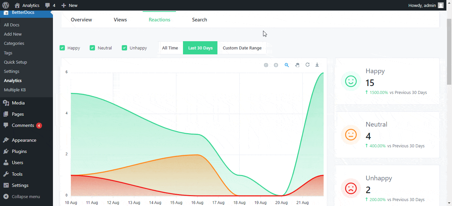This screenshot has height=206, width=452.
Task: Open the New content menu in admin bar
Action: tap(69, 5)
